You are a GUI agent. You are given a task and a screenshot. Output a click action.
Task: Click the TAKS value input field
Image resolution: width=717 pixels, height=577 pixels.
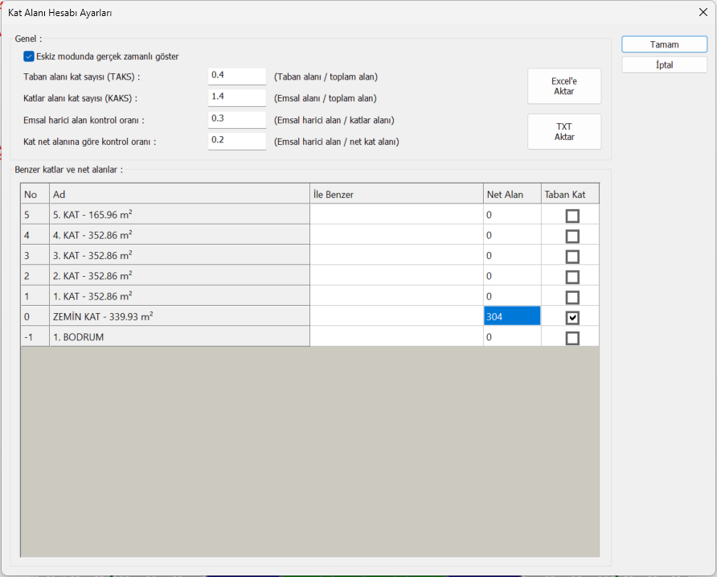click(x=236, y=76)
